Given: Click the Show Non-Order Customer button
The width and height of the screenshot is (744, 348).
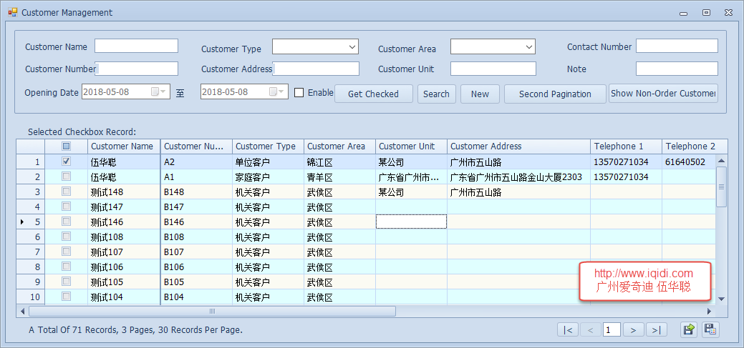Looking at the screenshot, I should click(663, 94).
